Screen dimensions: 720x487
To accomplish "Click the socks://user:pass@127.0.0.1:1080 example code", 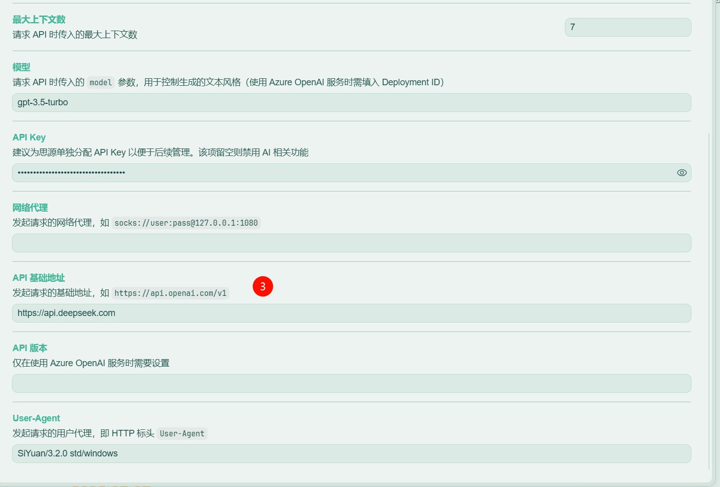I will click(x=186, y=223).
